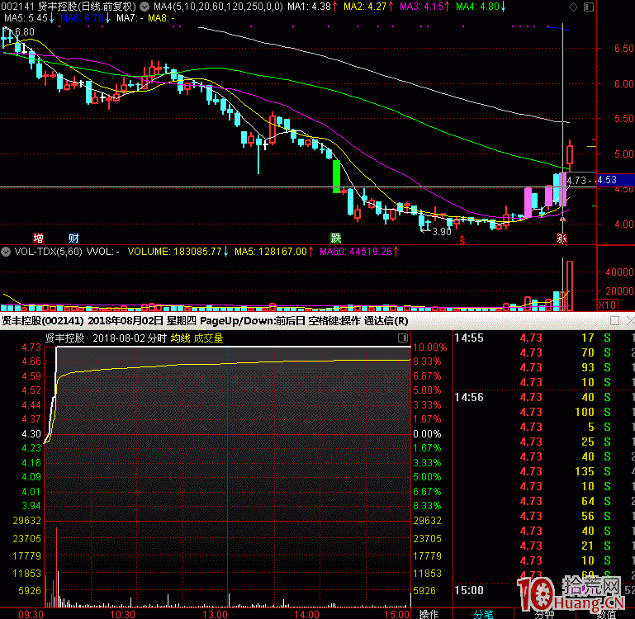Click the circle icon next to the diamond
Screen dimensions: 635x619
[x=587, y=6]
